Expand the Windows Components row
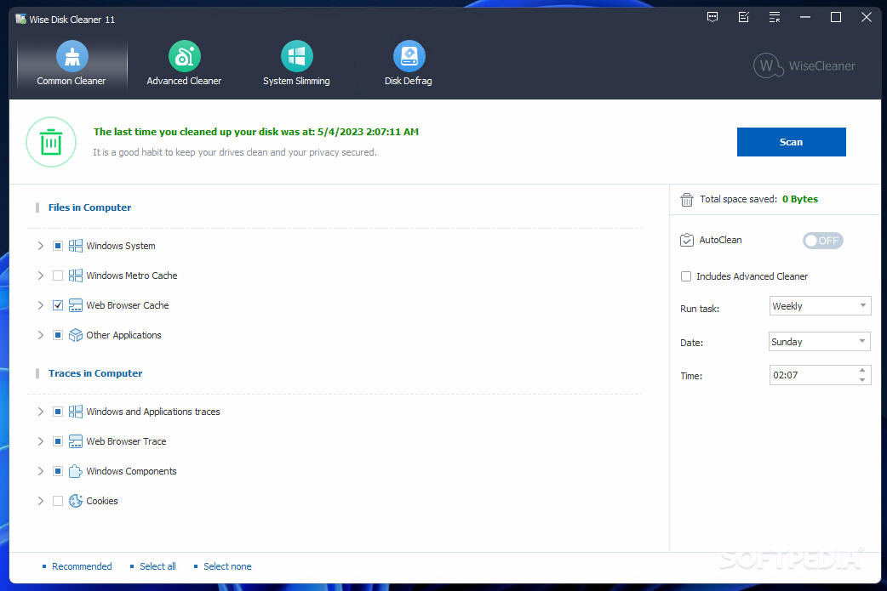The image size is (887, 591). pos(41,471)
